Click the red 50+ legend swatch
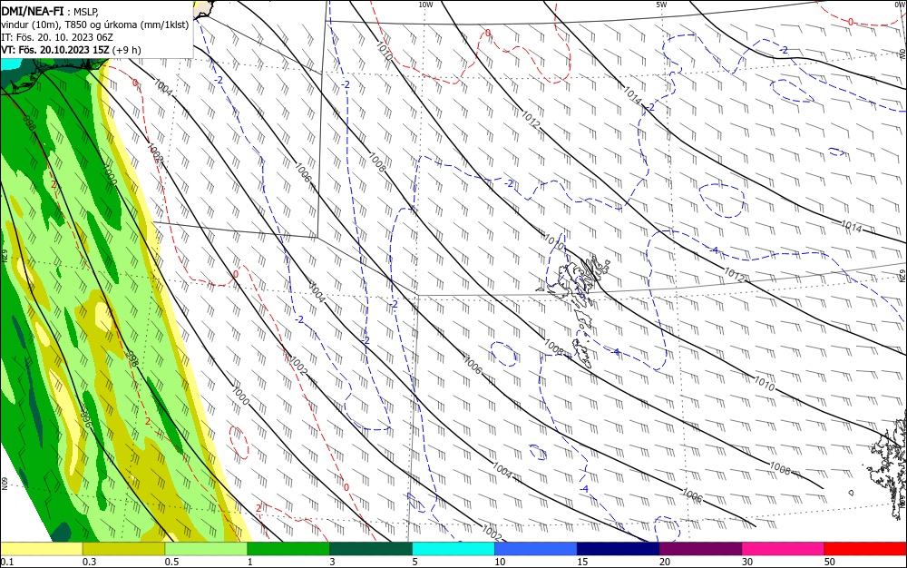The image size is (907, 568). tap(865, 549)
